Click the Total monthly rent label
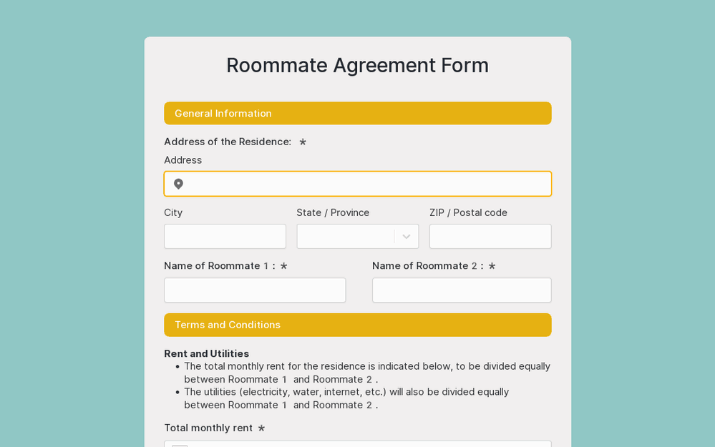 (x=208, y=428)
